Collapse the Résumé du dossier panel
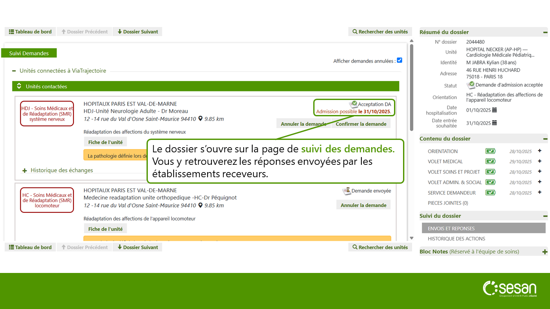The height and width of the screenshot is (309, 550). (x=545, y=32)
